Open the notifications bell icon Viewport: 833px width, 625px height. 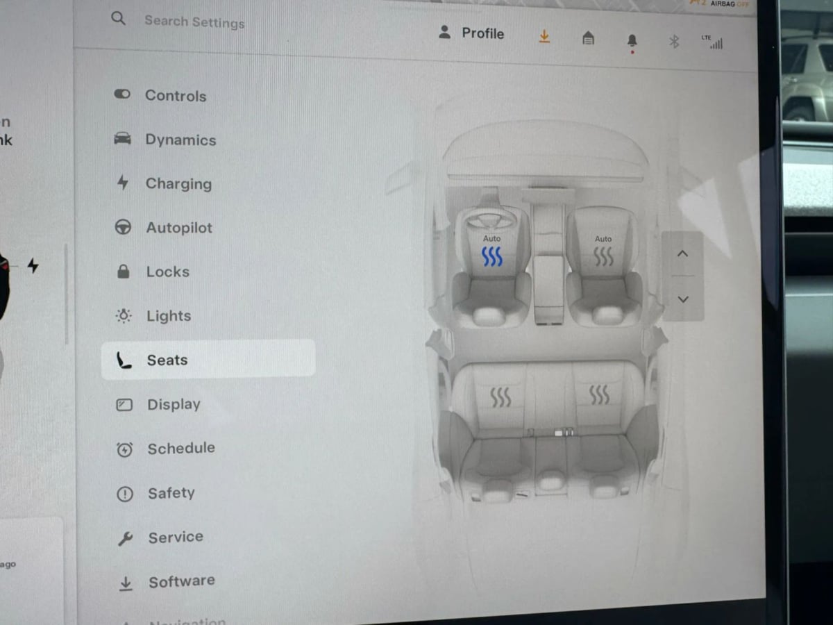[x=632, y=41]
